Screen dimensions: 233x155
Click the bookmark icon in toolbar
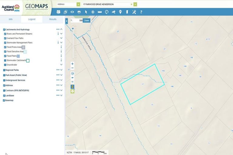coord(127,12)
